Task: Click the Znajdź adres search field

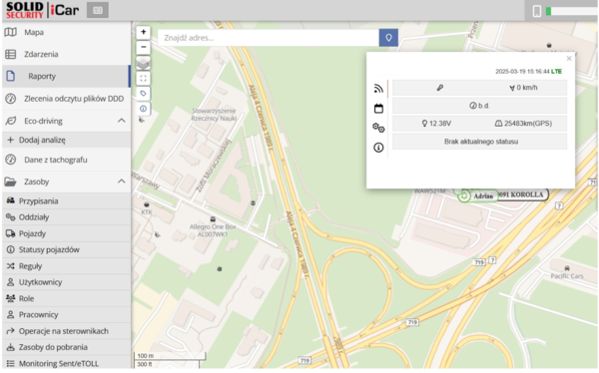Action: 269,38
